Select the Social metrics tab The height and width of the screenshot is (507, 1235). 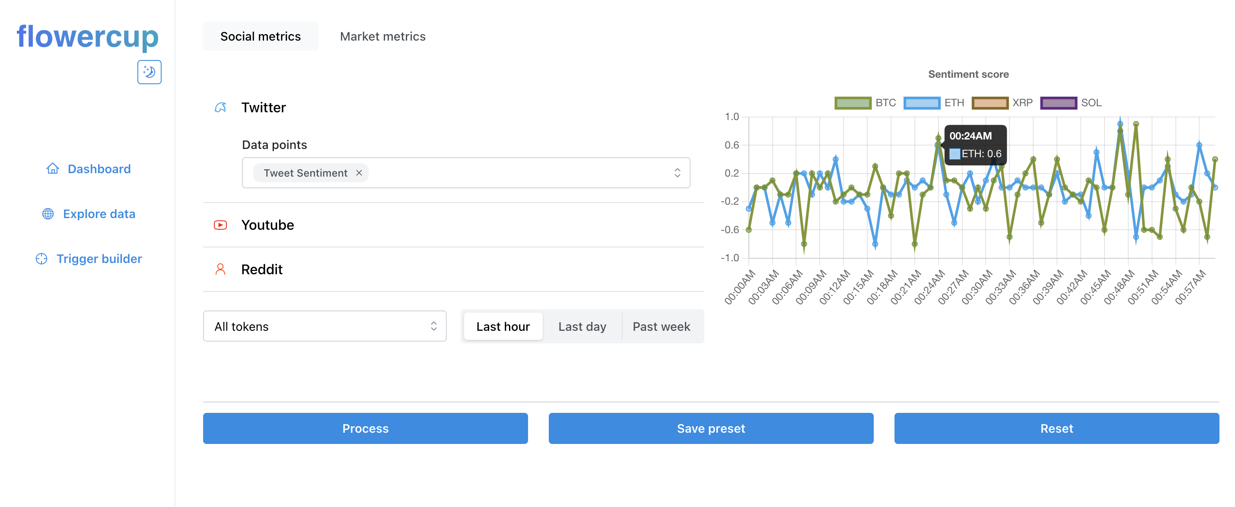pos(260,36)
